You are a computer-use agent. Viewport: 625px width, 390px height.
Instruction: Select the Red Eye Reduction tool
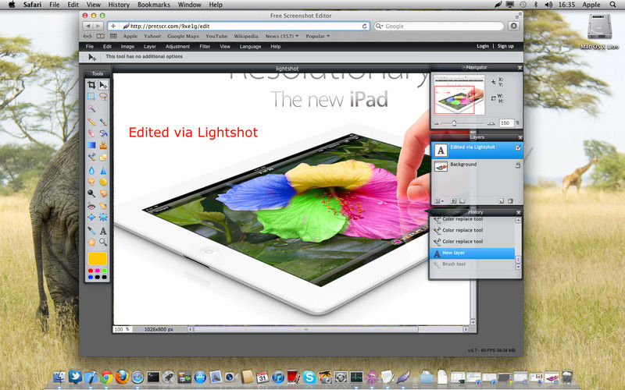click(x=91, y=206)
